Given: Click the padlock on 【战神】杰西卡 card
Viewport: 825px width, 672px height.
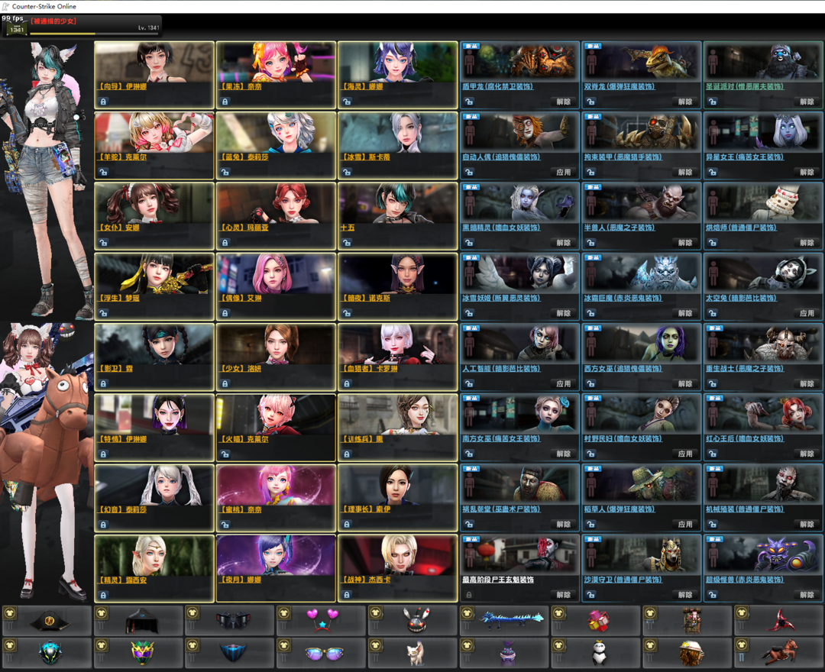Looking at the screenshot, I should tap(347, 595).
